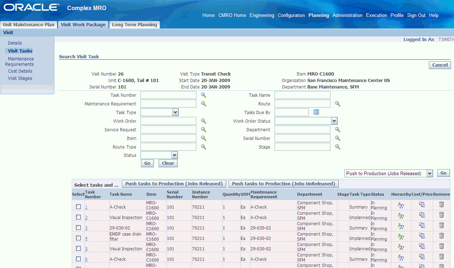The image size is (454, 268).
Task: View hierarchy icon for task 1
Action: (401, 205)
